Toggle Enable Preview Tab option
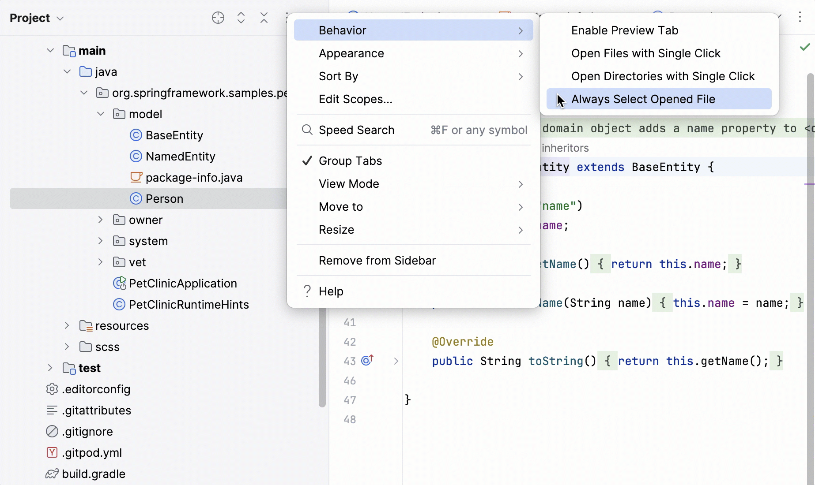 click(x=624, y=30)
